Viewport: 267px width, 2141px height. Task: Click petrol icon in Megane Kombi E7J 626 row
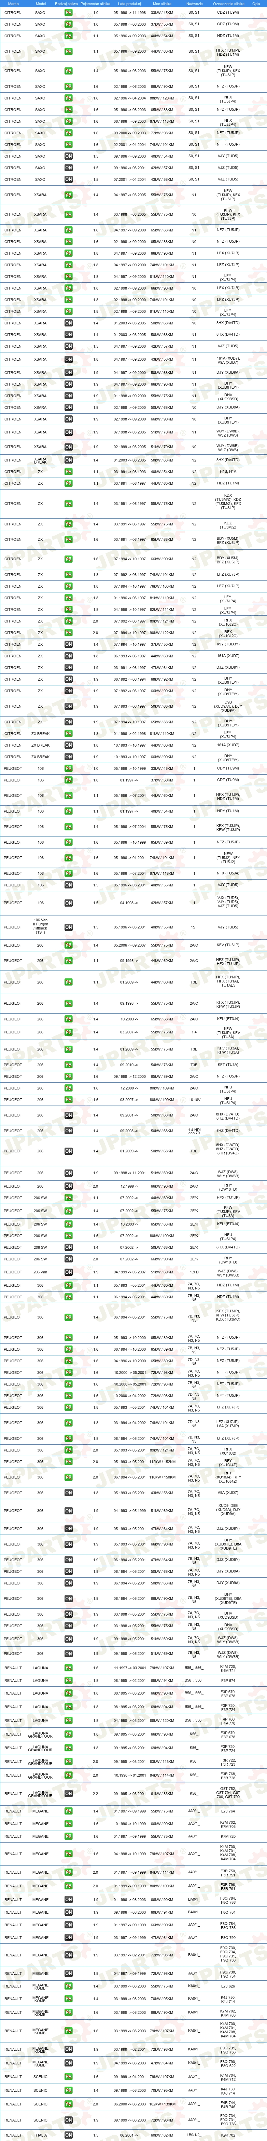(x=69, y=1986)
